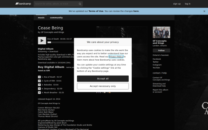
Task: Click sign up in header
Action: tap(177, 4)
